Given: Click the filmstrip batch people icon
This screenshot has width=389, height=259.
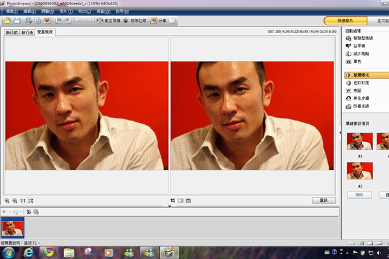Looking at the screenshot, I should [x=29, y=212].
